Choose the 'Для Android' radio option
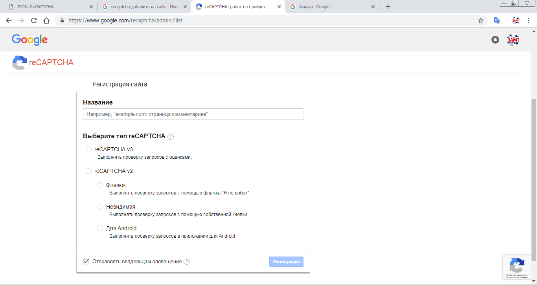The width and height of the screenshot is (537, 286). (100, 229)
